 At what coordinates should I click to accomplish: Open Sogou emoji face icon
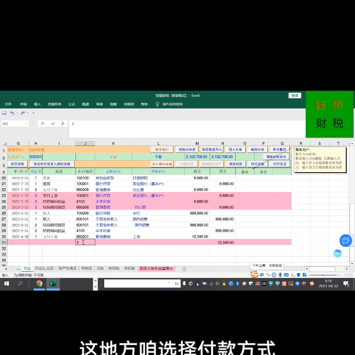pos(274,275)
